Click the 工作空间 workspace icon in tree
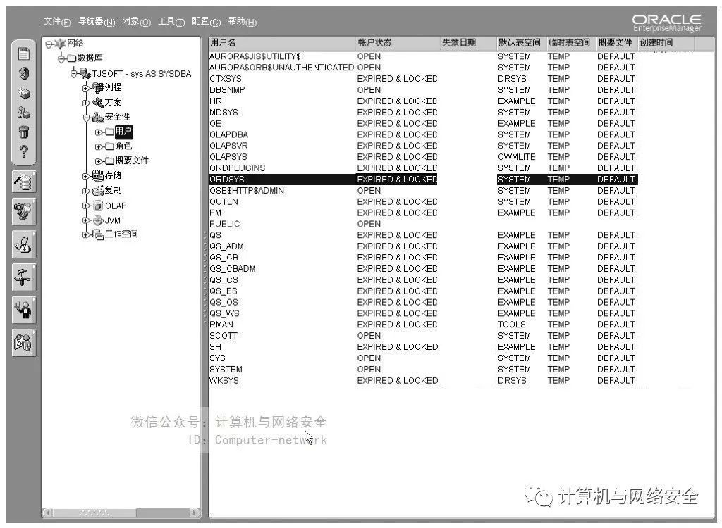Image resolution: width=722 pixels, height=528 pixels. coord(97,234)
